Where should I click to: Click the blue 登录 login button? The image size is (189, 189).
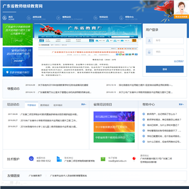pyautogui.click(x=165, y=69)
